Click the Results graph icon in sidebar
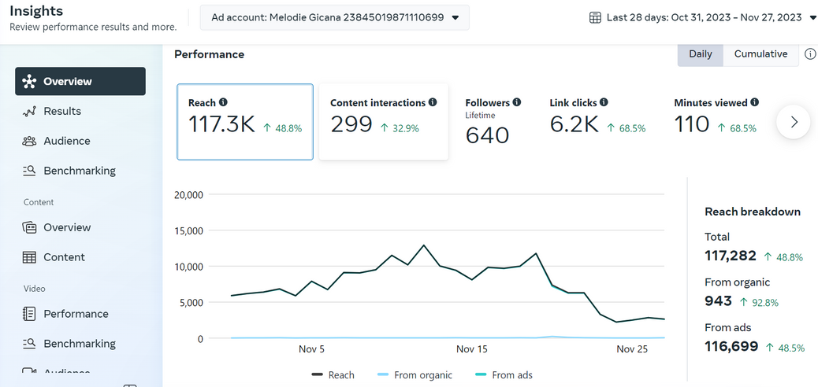The width and height of the screenshot is (818, 387). [x=29, y=112]
